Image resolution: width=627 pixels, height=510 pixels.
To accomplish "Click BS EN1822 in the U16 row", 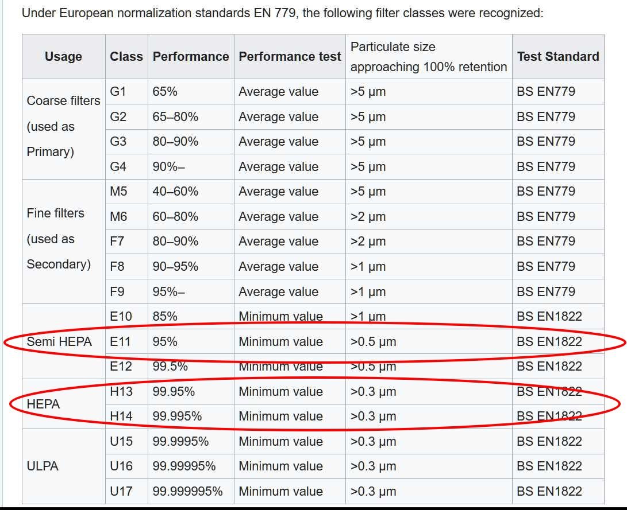I will (549, 466).
